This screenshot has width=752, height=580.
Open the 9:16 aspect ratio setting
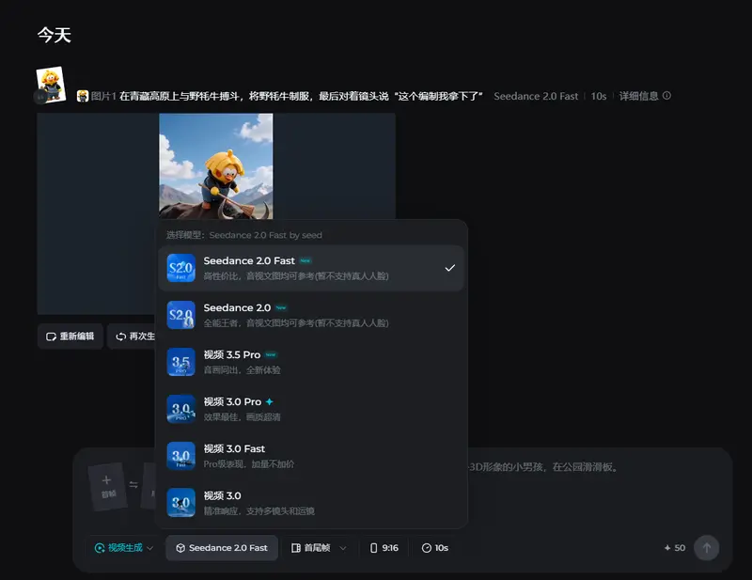tap(384, 547)
